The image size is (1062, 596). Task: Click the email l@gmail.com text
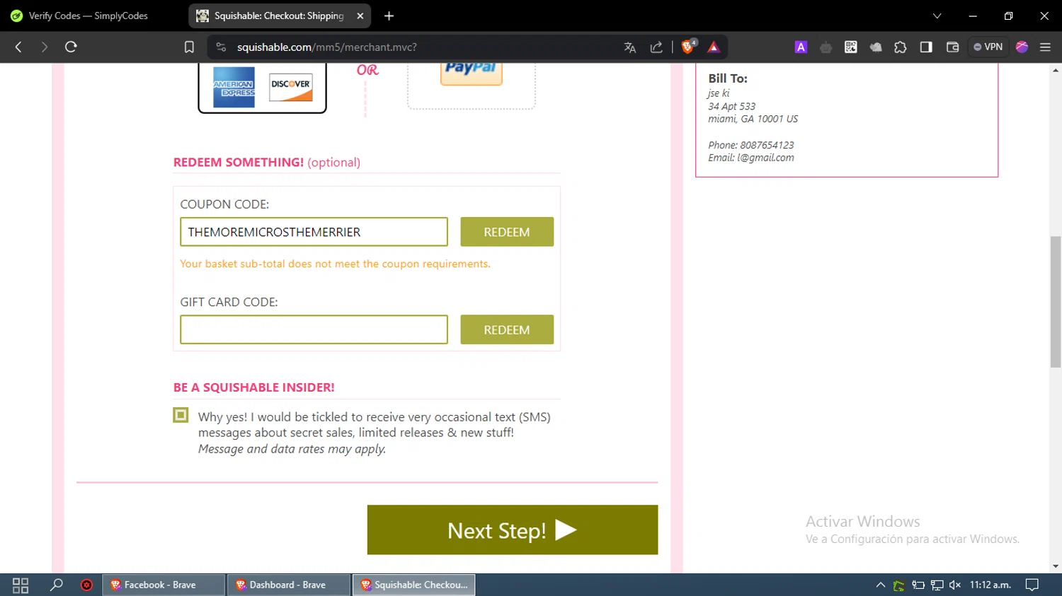[751, 158]
